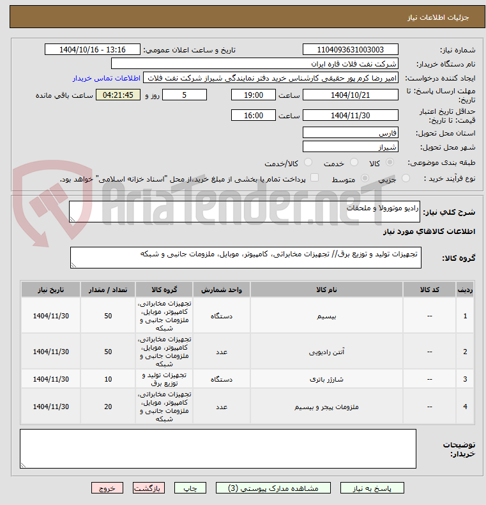The height and width of the screenshot is (505, 486).
Task: Click the بیسیم item name cell
Action: 326,316
